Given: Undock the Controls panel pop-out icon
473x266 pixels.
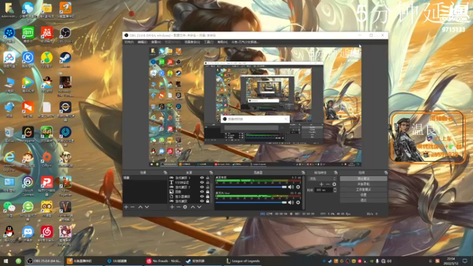Looking at the screenshot, I should coord(386,173).
